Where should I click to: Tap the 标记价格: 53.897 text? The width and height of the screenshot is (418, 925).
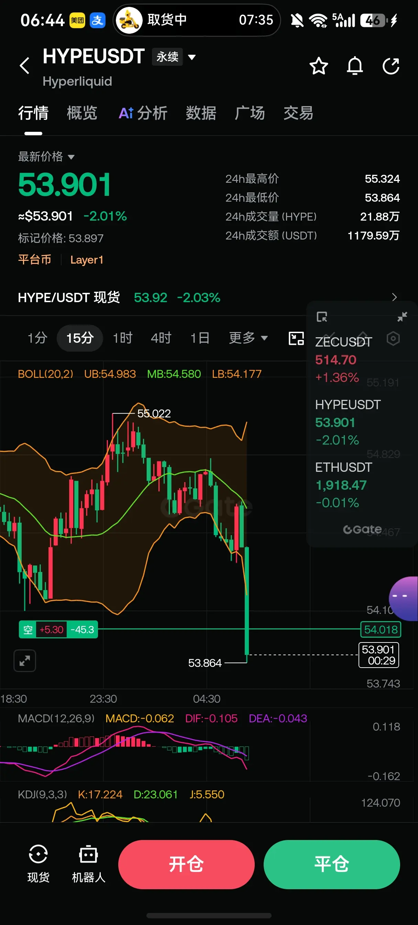point(60,238)
